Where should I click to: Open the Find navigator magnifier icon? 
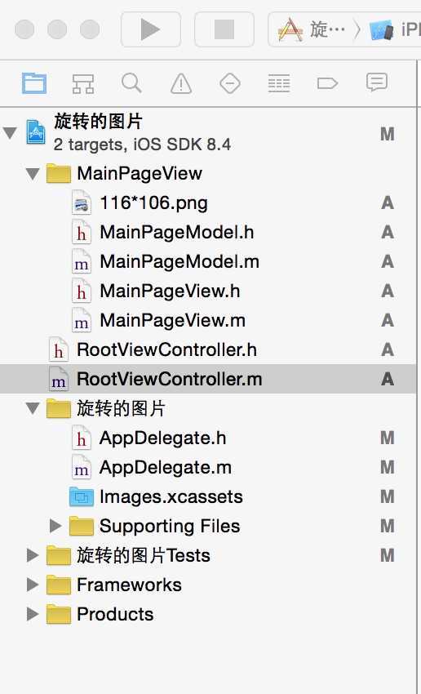[x=132, y=82]
